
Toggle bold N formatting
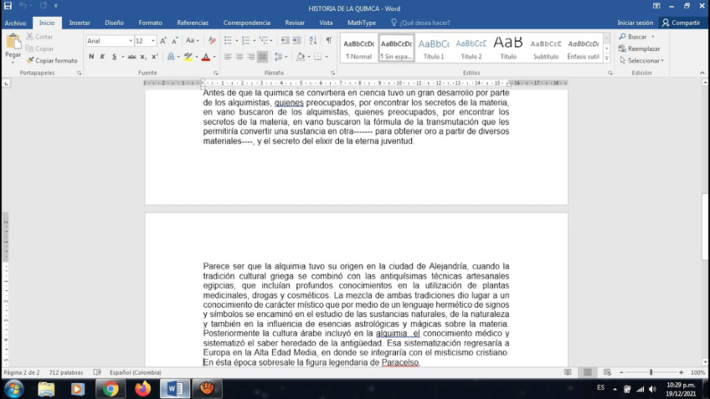[90, 57]
